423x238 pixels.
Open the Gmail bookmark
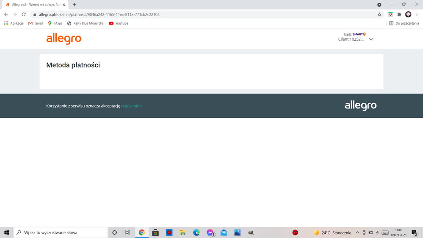coord(36,23)
